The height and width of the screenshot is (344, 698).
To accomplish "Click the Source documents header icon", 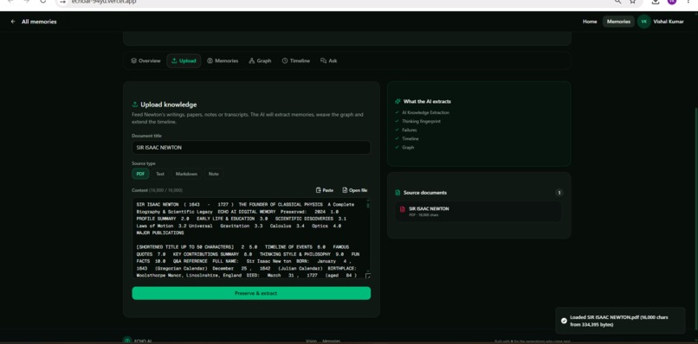I will pyautogui.click(x=397, y=193).
